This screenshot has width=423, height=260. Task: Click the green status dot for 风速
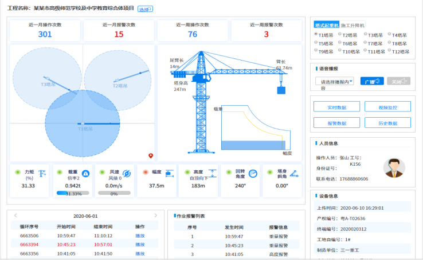tap(102, 172)
